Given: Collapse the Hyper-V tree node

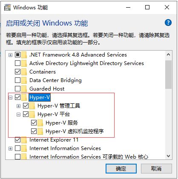Looking at the screenshot, I should click(10, 97).
